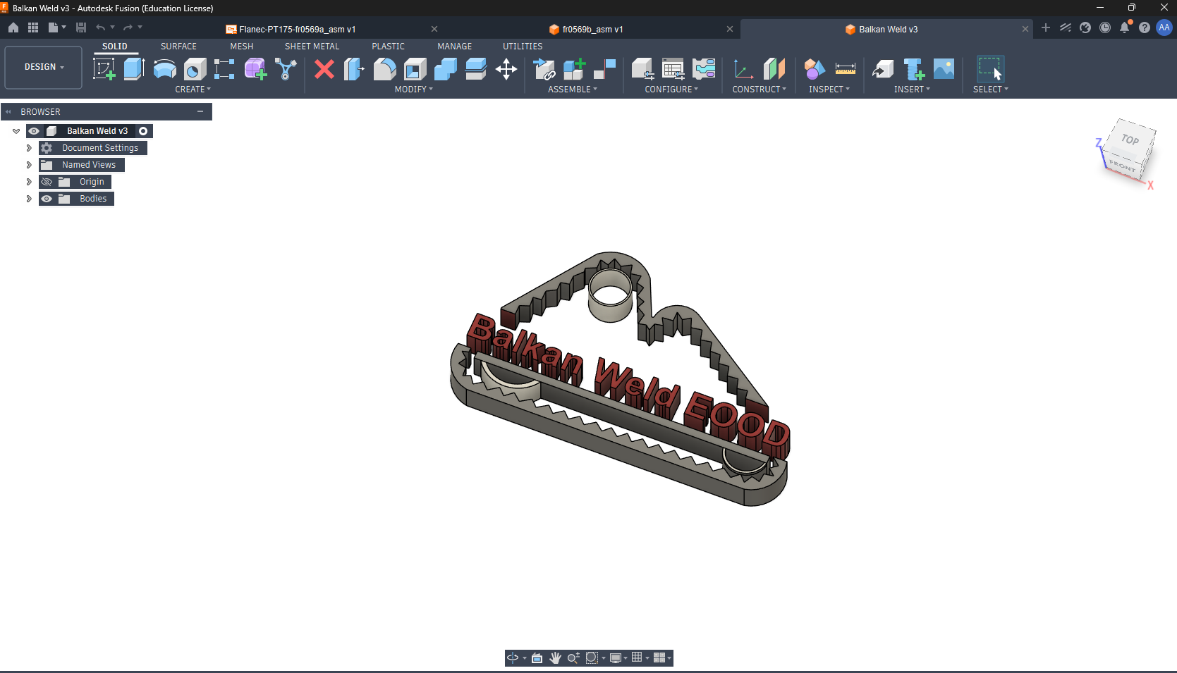Switch to the MANAGE tab
The height and width of the screenshot is (673, 1177).
pos(455,47)
